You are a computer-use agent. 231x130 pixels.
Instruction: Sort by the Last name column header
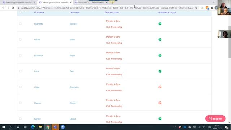click(x=75, y=12)
